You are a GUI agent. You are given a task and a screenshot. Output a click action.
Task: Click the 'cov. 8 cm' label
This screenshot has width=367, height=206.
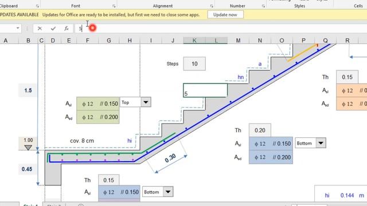[82, 141]
